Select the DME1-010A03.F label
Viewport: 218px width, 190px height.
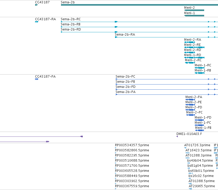[x=189, y=134]
